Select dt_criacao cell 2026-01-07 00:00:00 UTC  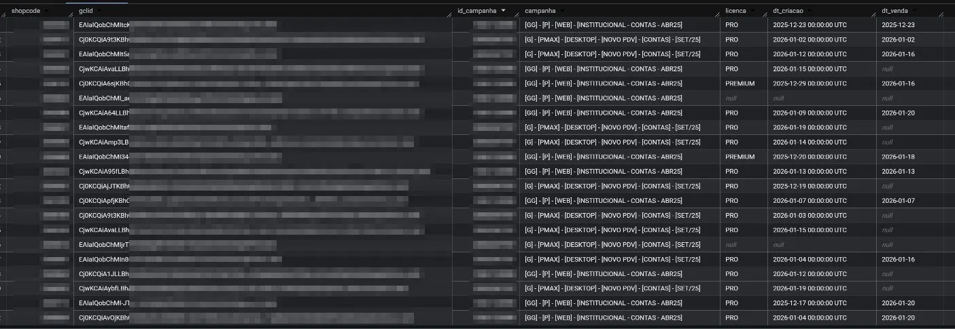tap(822, 201)
